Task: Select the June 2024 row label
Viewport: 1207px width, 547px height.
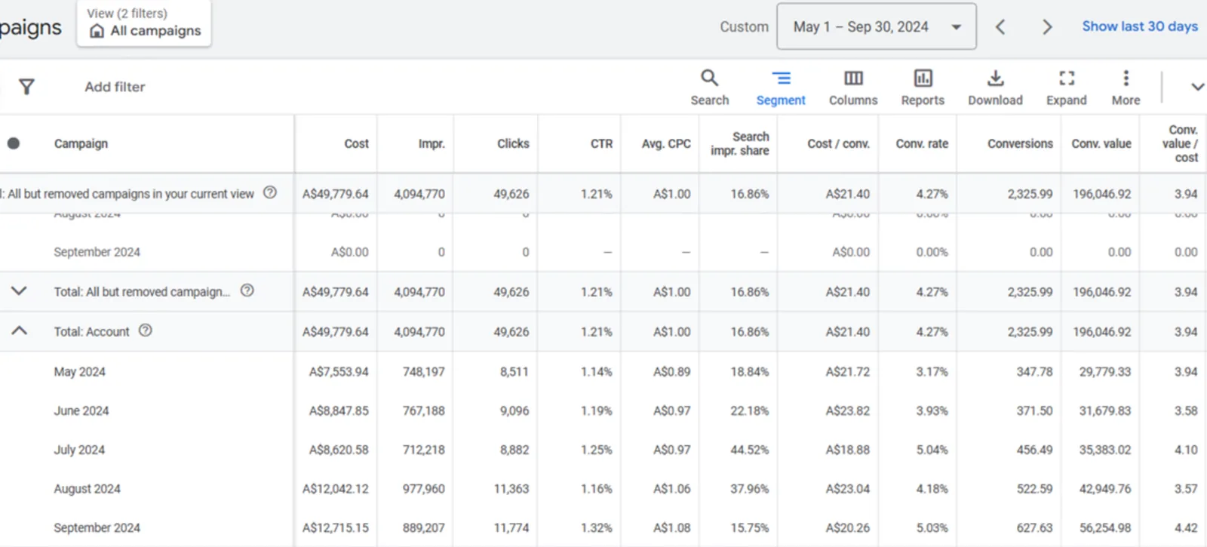Action: (x=81, y=410)
